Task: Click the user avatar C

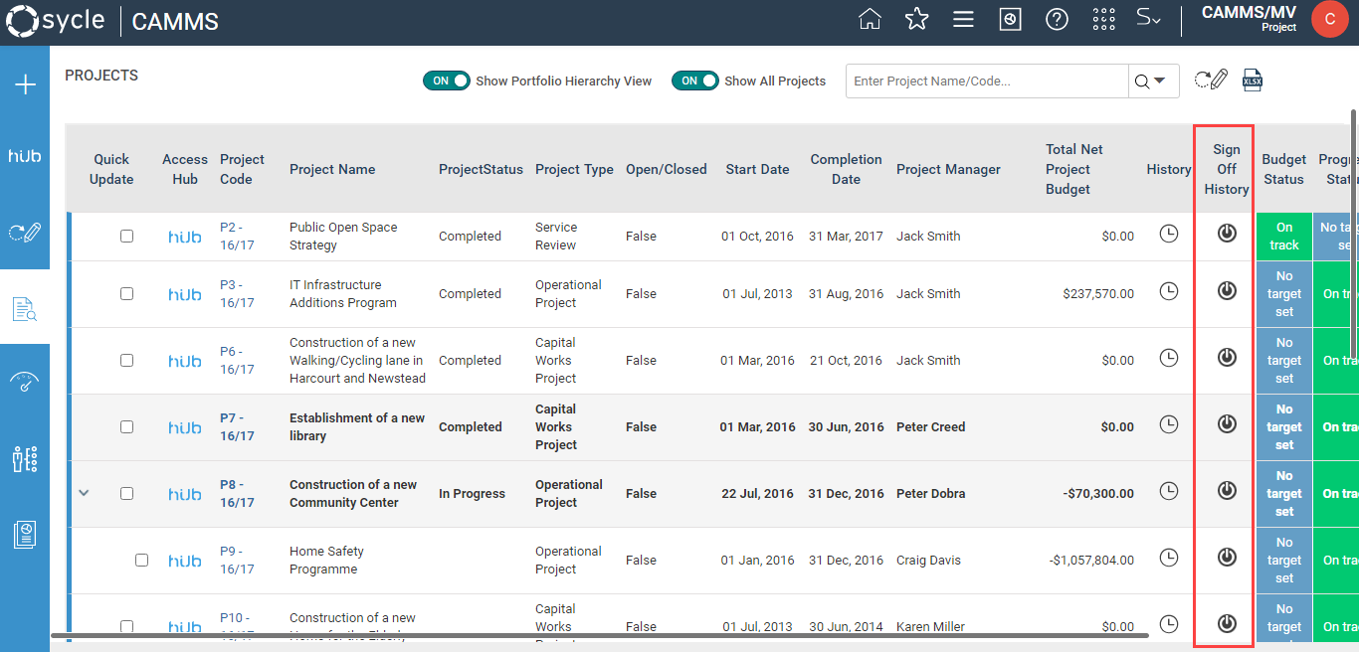Action: click(1329, 19)
